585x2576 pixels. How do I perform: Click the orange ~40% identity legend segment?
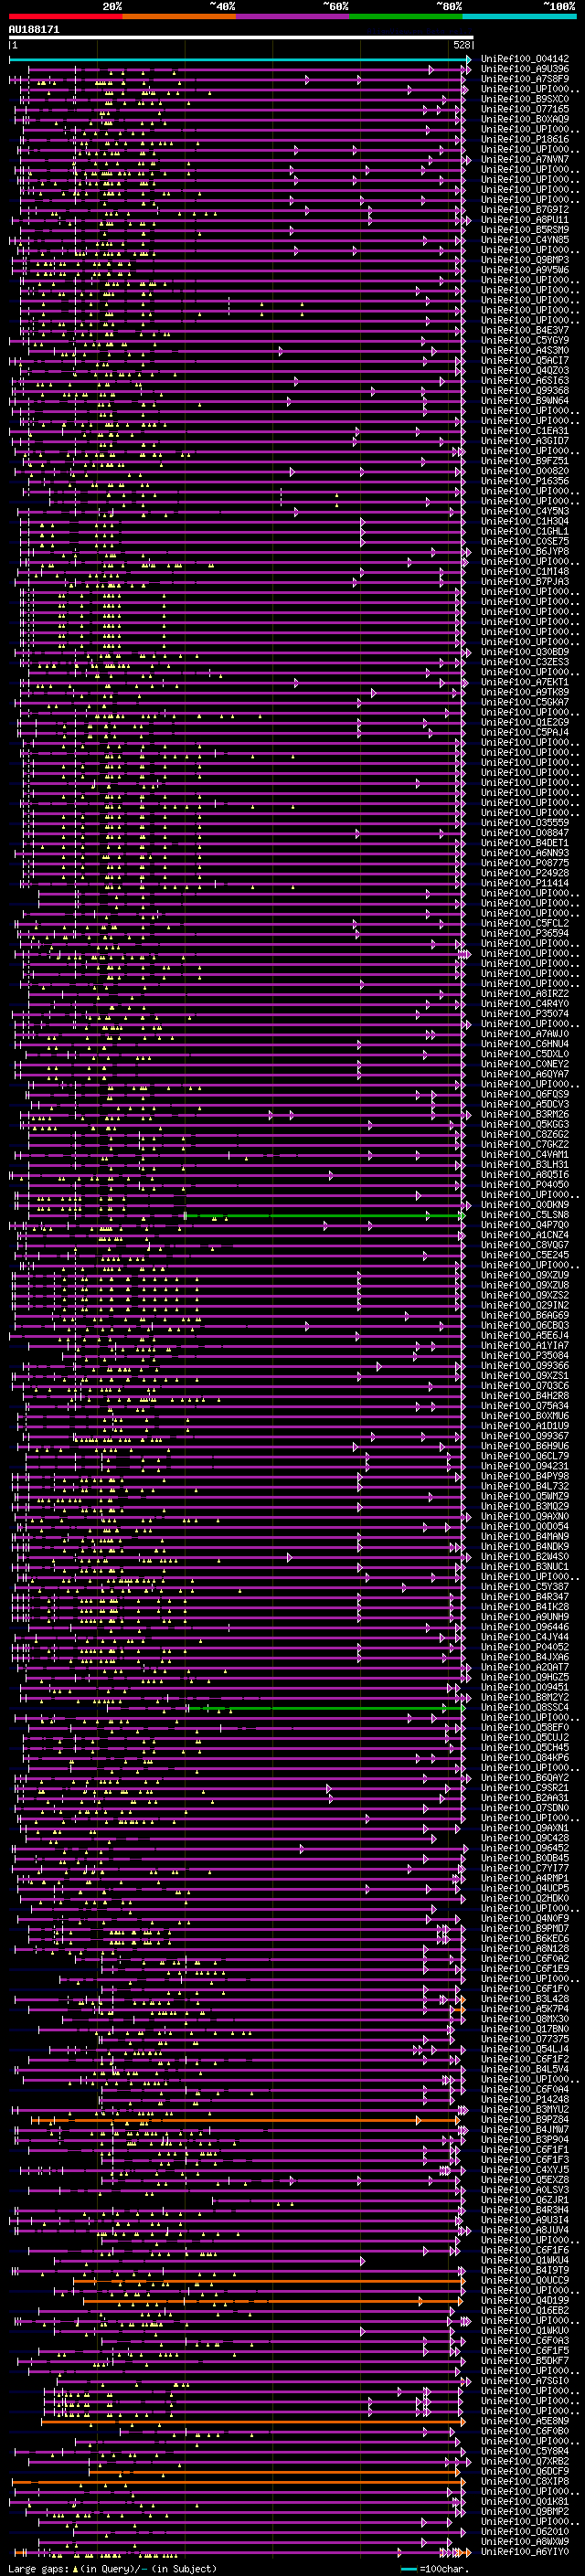pos(179,16)
